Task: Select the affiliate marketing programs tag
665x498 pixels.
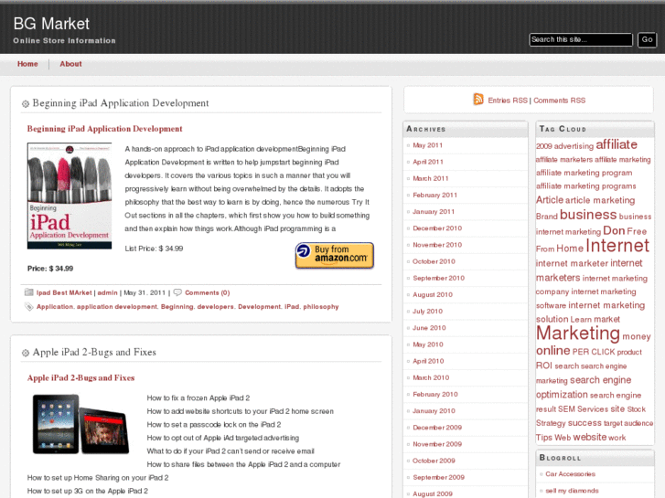Action: (585, 186)
